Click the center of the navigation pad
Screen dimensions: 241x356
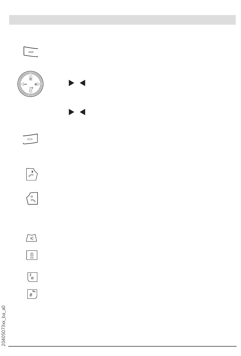30,84
